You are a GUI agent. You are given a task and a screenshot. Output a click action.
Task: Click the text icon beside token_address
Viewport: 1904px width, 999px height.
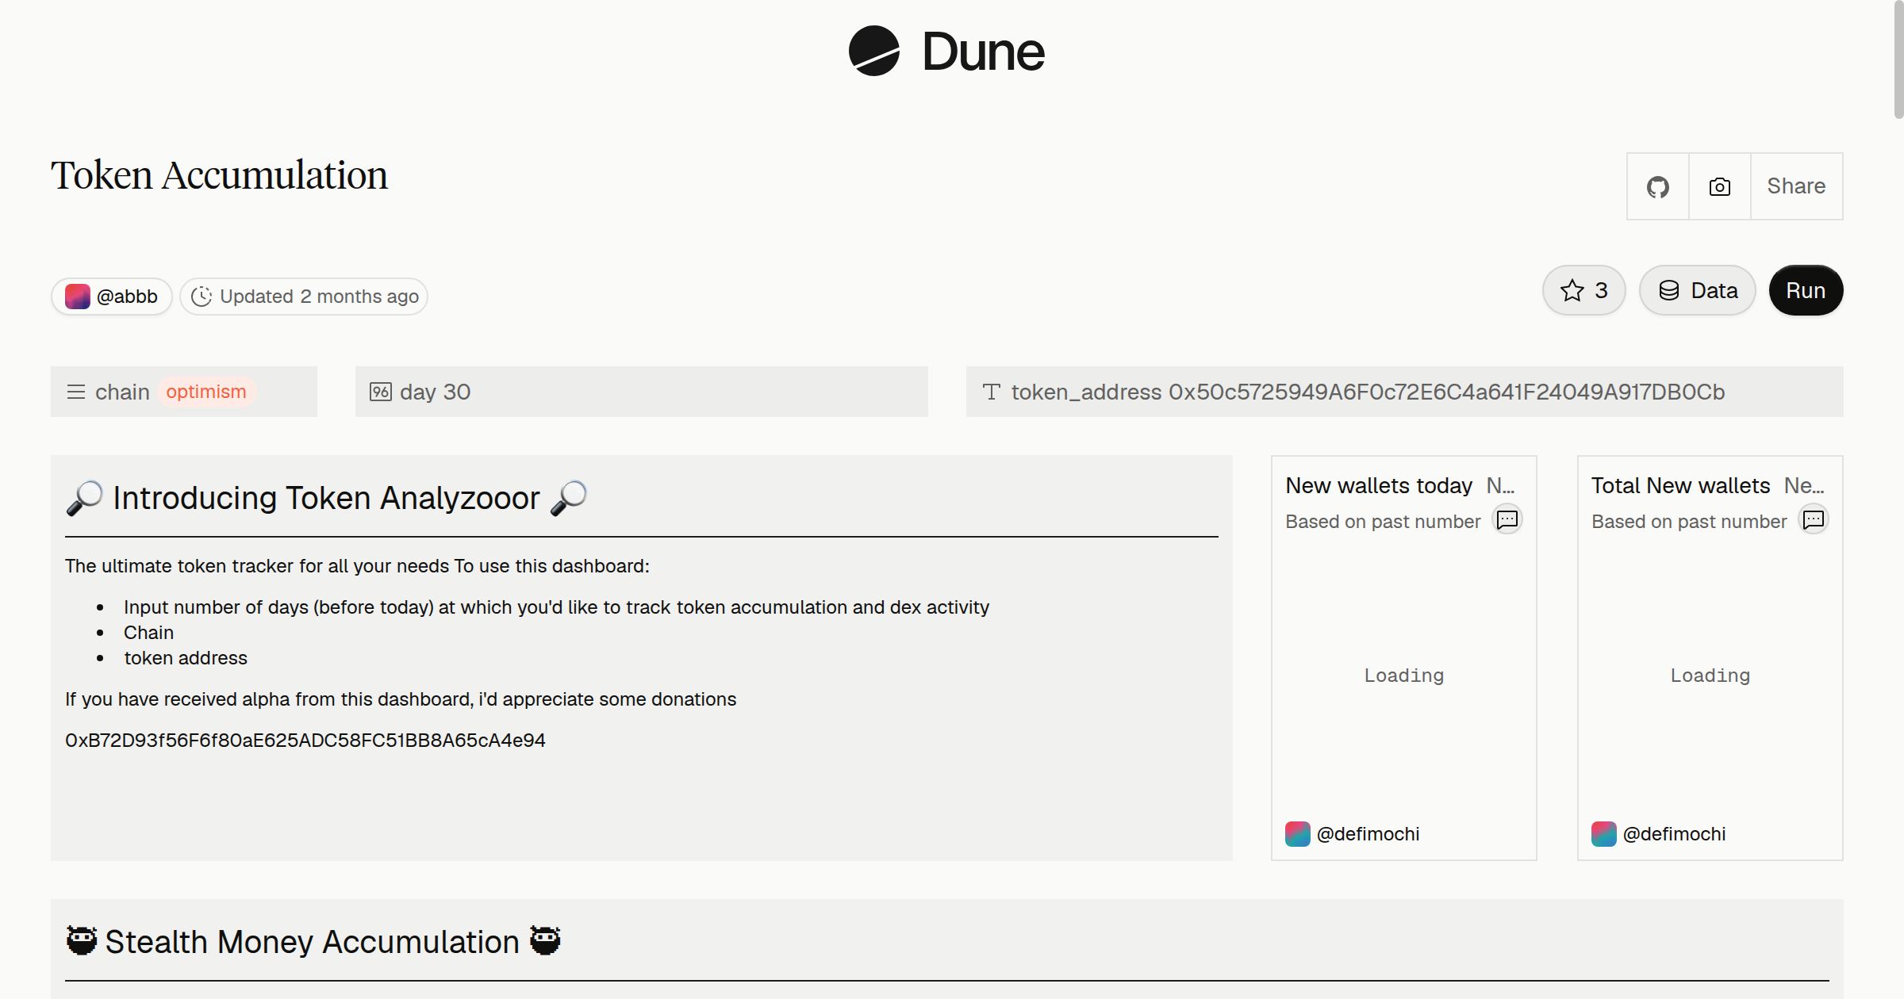tap(991, 392)
